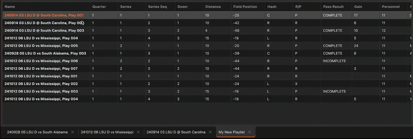Screen dimensions: 413x139
Task: Close the South Alabama playlist tab
Action: coord(73,132)
